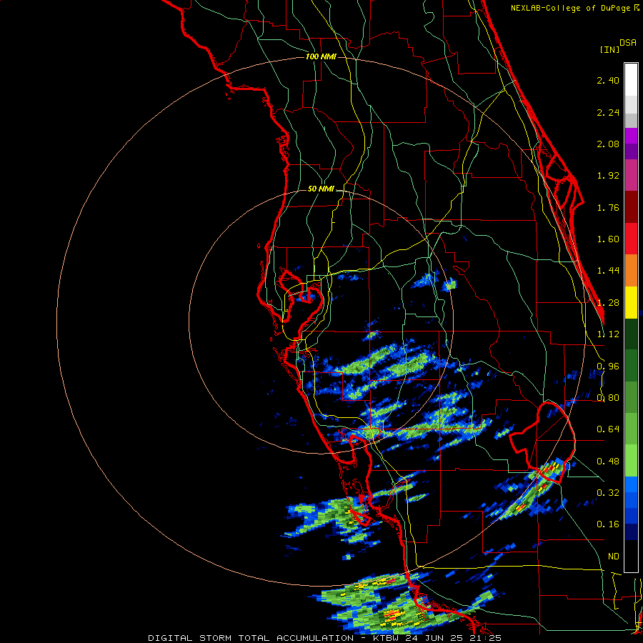This screenshot has height=643, width=643.
Task: Click the '2.24' legend value
Action: click(x=608, y=112)
